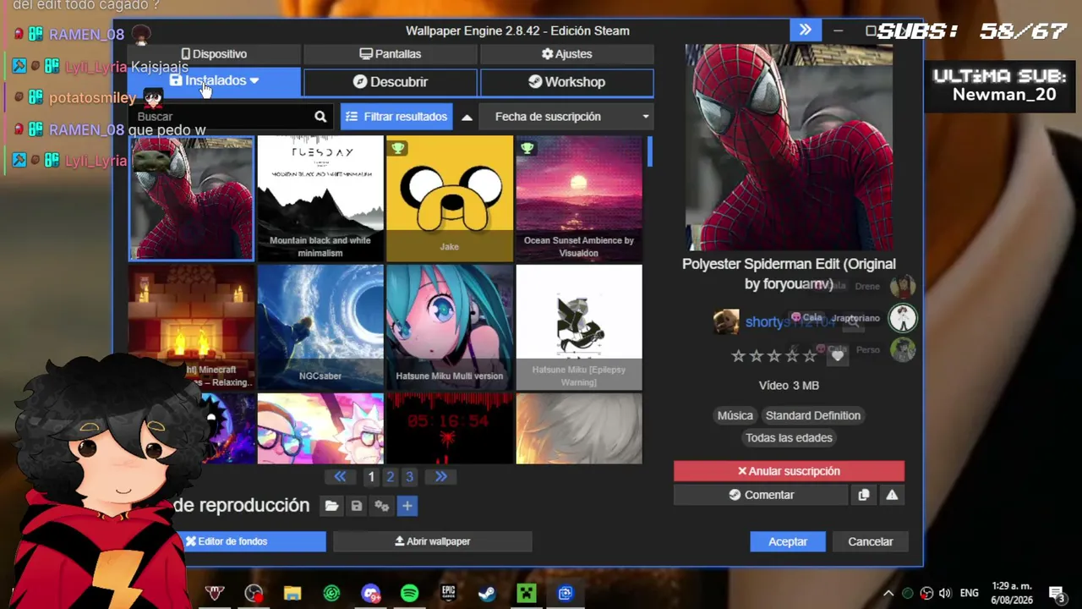Screen dimensions: 1082x609
Task: Open Minecraft from the taskbar
Action: [x=527, y=594]
